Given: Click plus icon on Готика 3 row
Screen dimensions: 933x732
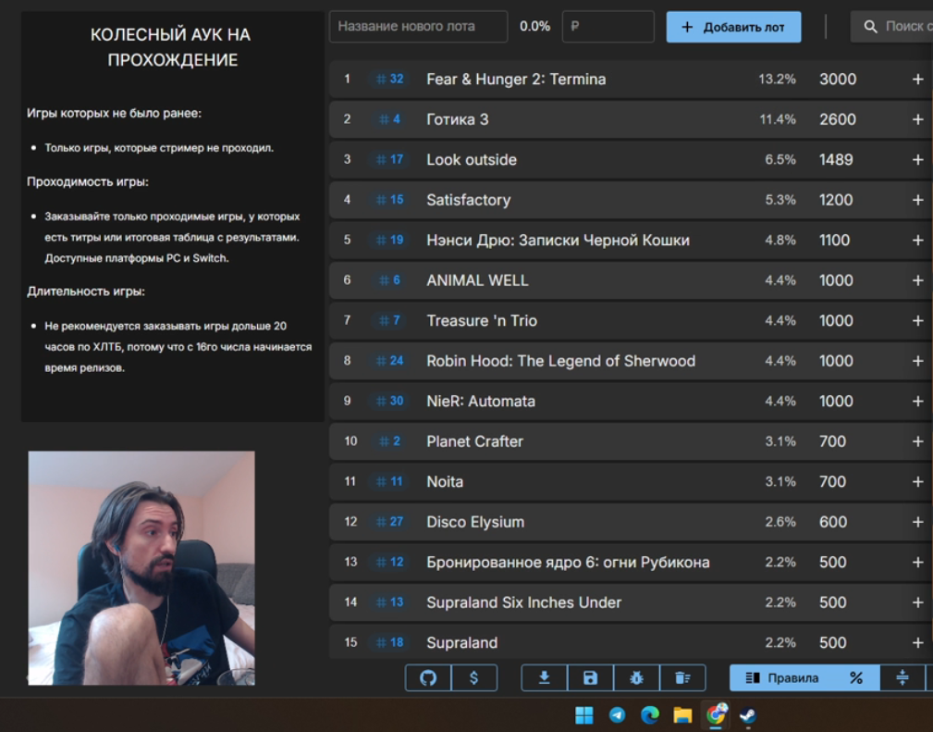Looking at the screenshot, I should [x=917, y=119].
